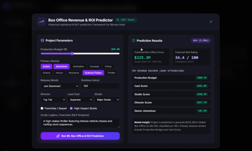
Task: Click the $99.0M budget value
Action: pos(115,49)
